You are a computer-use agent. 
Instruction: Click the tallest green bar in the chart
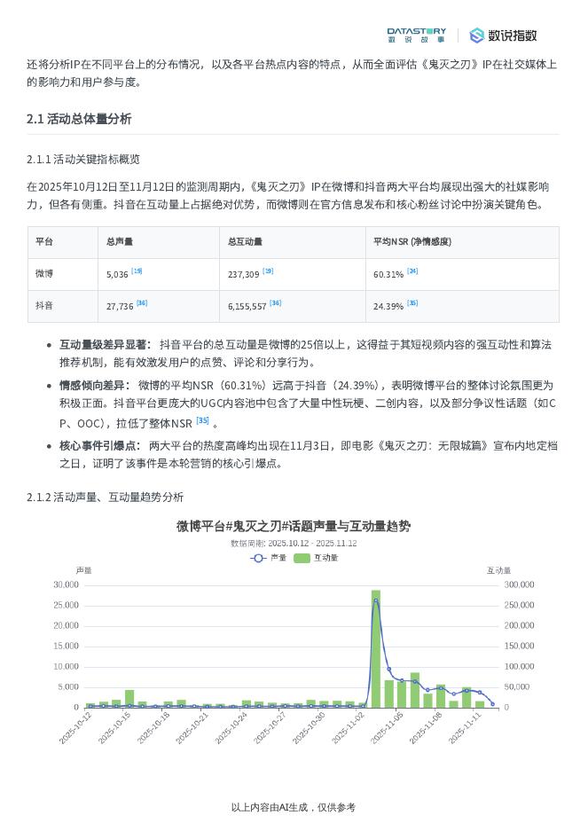376,648
